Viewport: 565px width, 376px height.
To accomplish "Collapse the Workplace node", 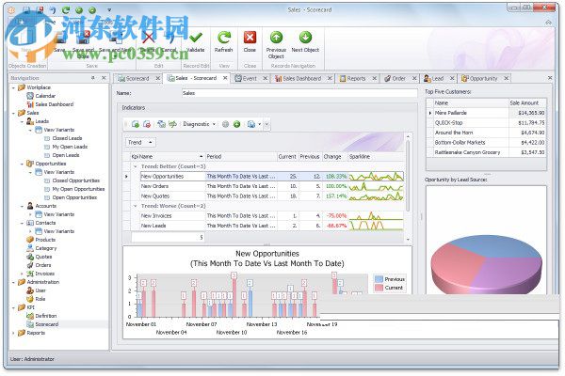I will [x=13, y=87].
